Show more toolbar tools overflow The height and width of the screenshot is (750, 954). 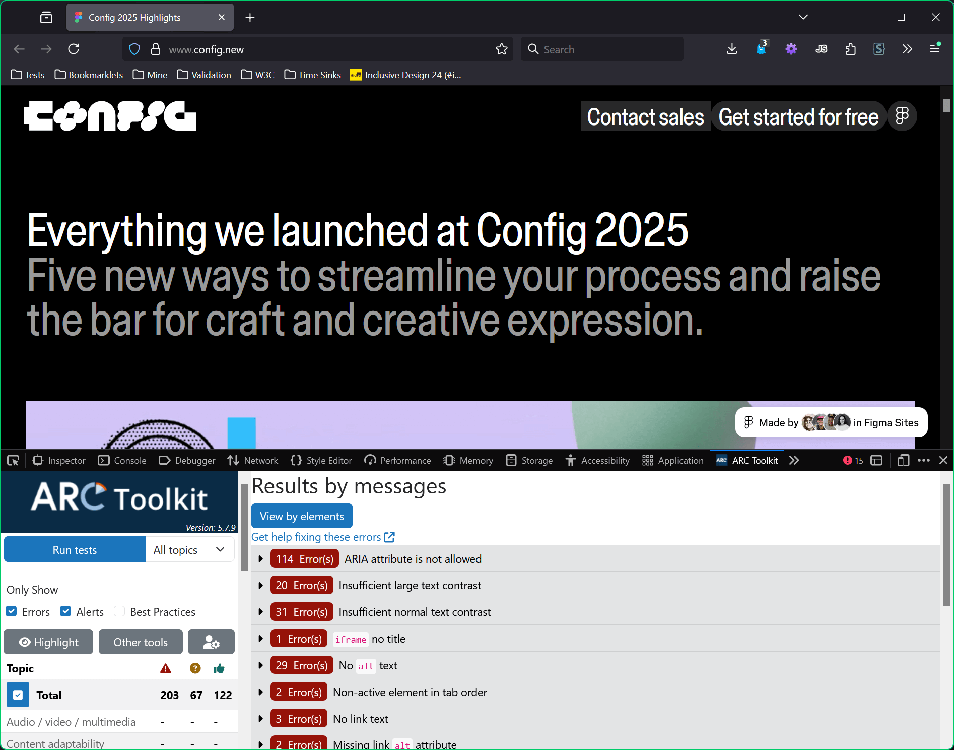tap(907, 49)
